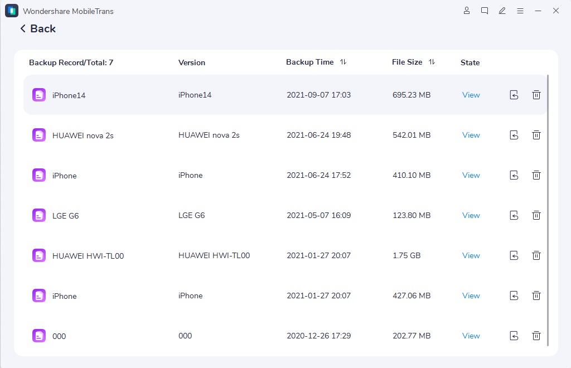The height and width of the screenshot is (368, 571).
Task: Click the 1.75 GB file size
Action: click(407, 255)
